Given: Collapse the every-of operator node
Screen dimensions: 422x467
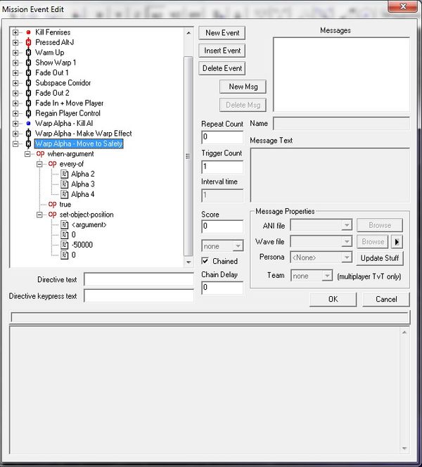Looking at the screenshot, I should 40,164.
